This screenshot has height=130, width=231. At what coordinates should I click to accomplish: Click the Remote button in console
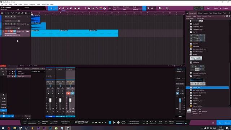27,116
